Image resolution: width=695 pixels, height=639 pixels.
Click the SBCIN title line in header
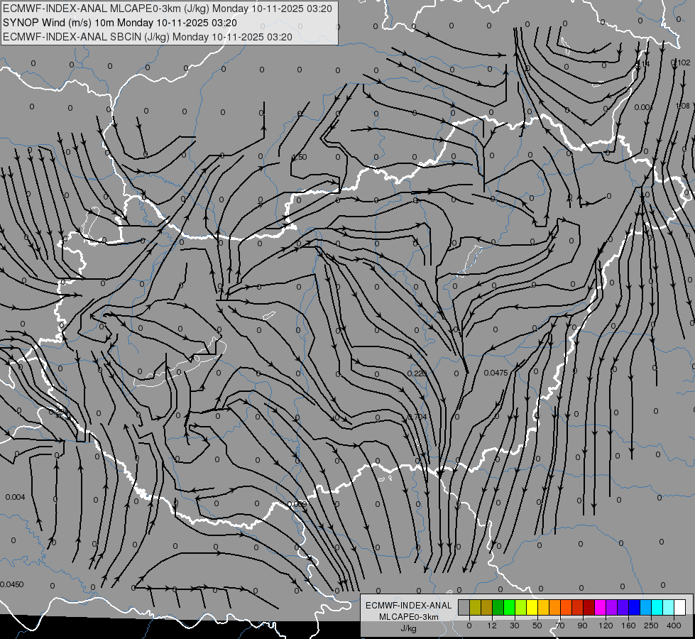[x=148, y=37]
